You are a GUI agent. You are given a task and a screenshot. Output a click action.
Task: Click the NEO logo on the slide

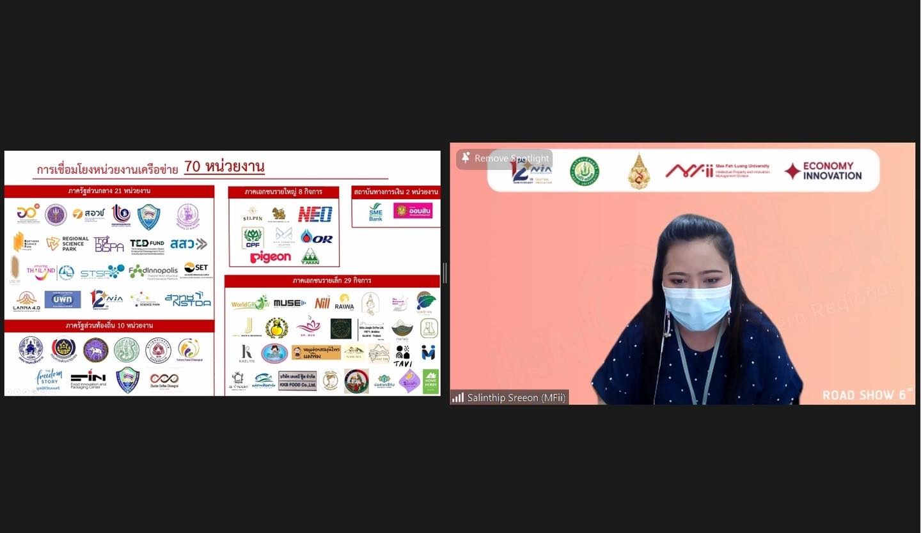tap(315, 214)
